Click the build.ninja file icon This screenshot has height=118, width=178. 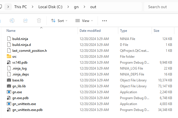tap(9, 39)
